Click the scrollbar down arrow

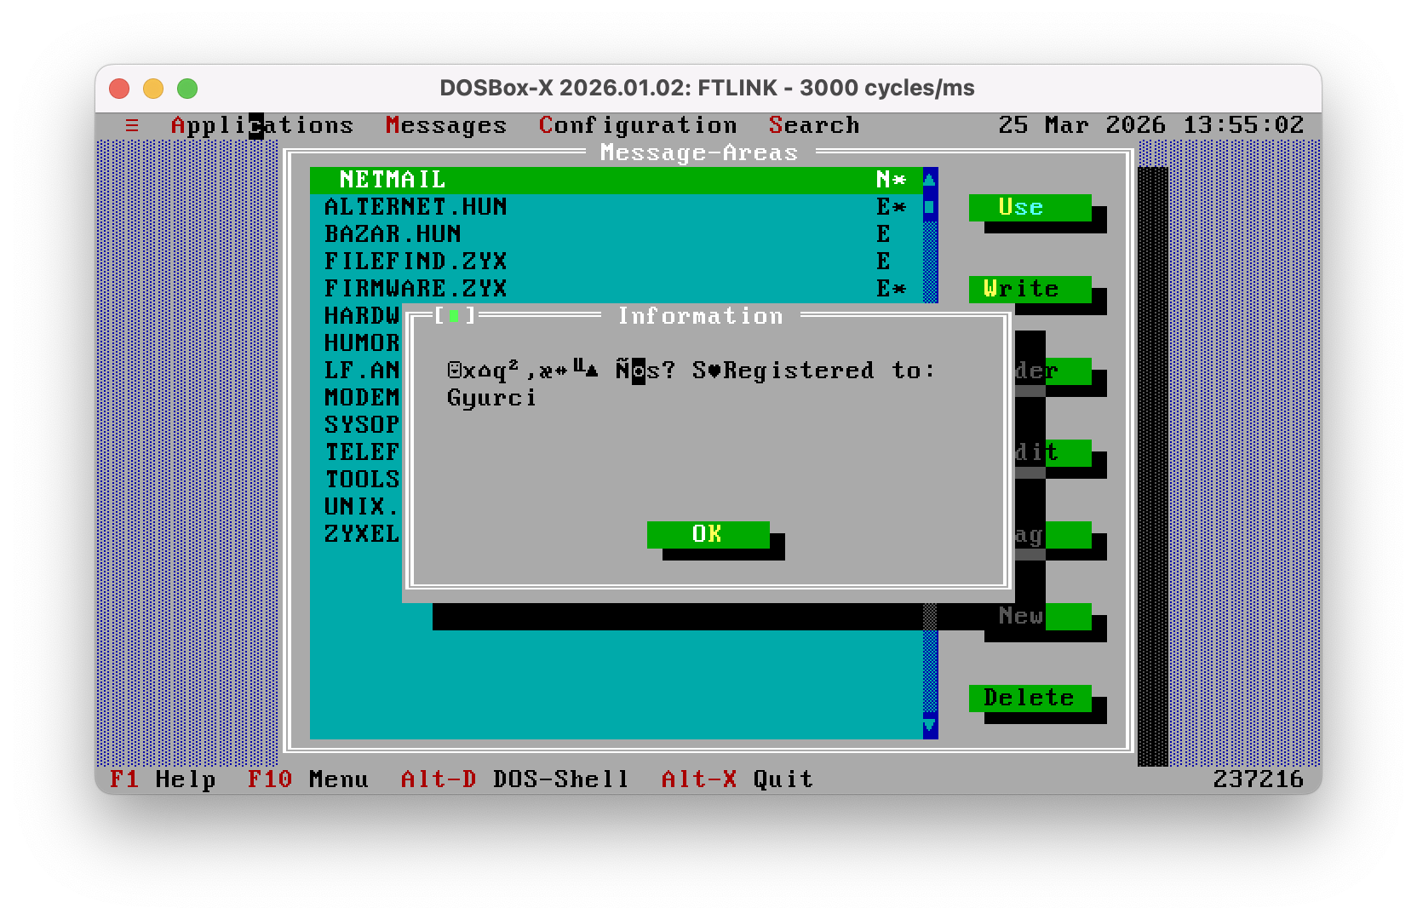(930, 726)
